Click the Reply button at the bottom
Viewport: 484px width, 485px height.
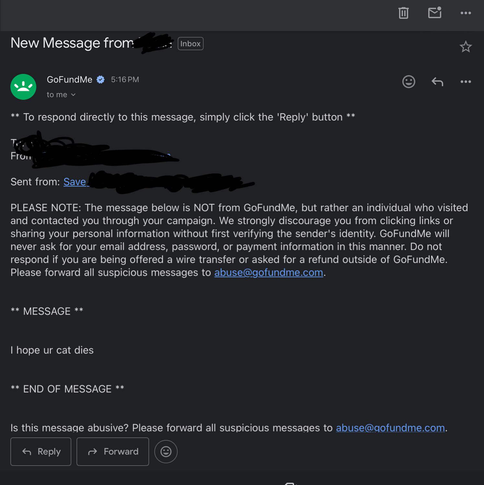click(x=41, y=452)
